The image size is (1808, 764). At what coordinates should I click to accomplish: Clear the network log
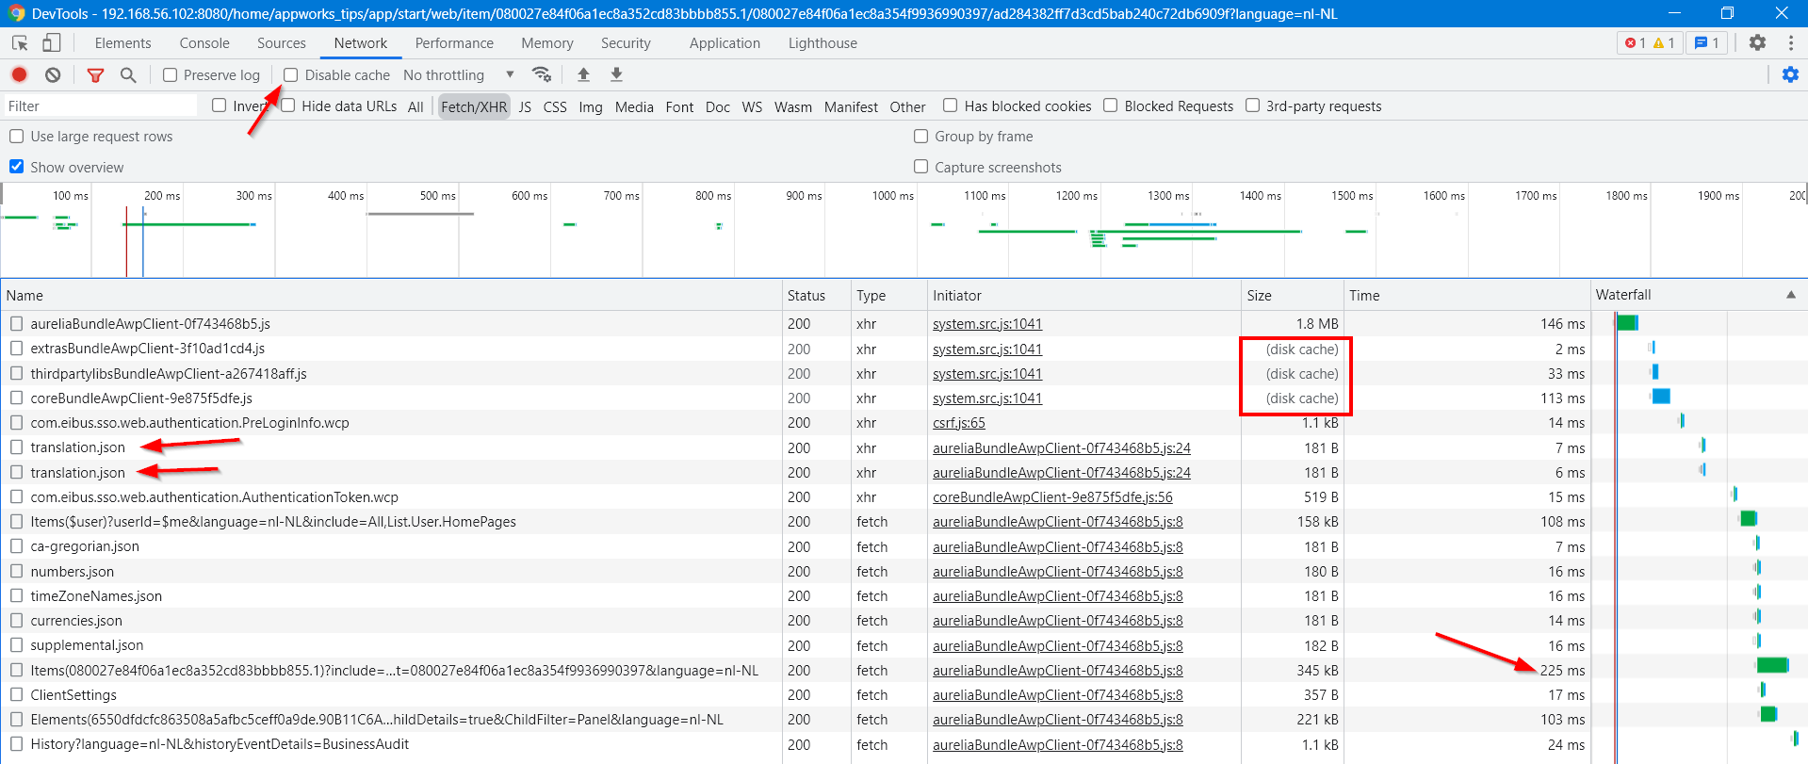coord(53,75)
